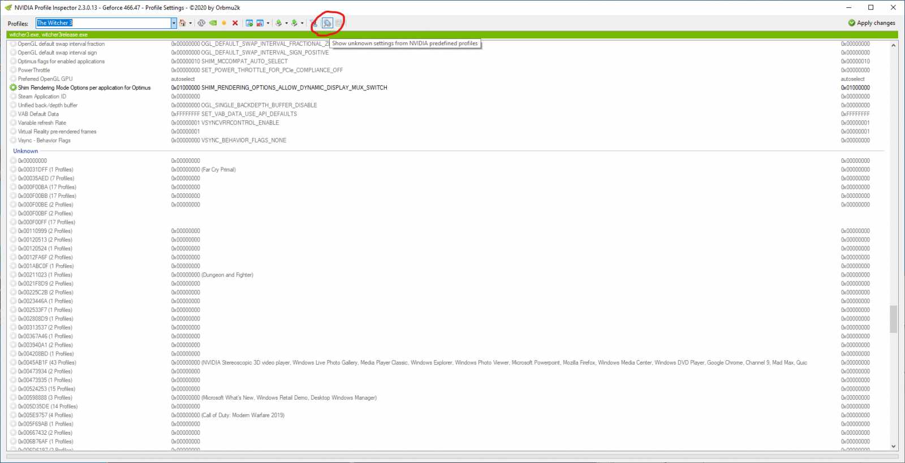Click gear icon beside 0x0045AB1F setting
The height and width of the screenshot is (463, 905).
13,362
